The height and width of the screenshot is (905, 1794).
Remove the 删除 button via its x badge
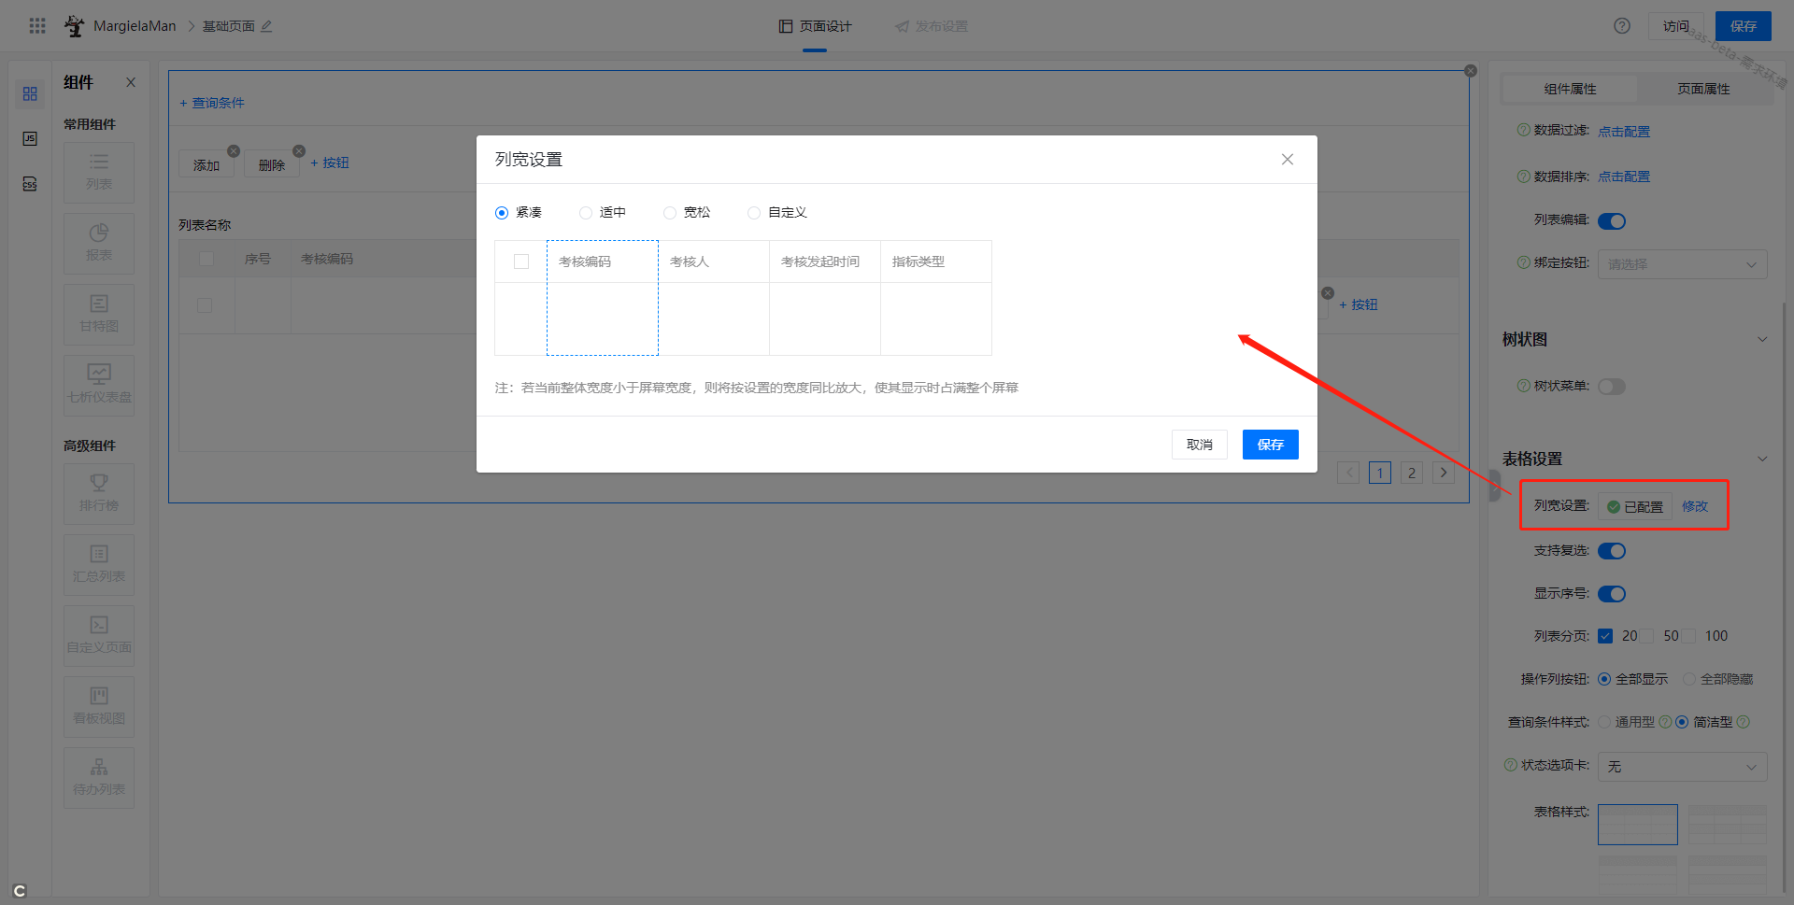click(299, 151)
